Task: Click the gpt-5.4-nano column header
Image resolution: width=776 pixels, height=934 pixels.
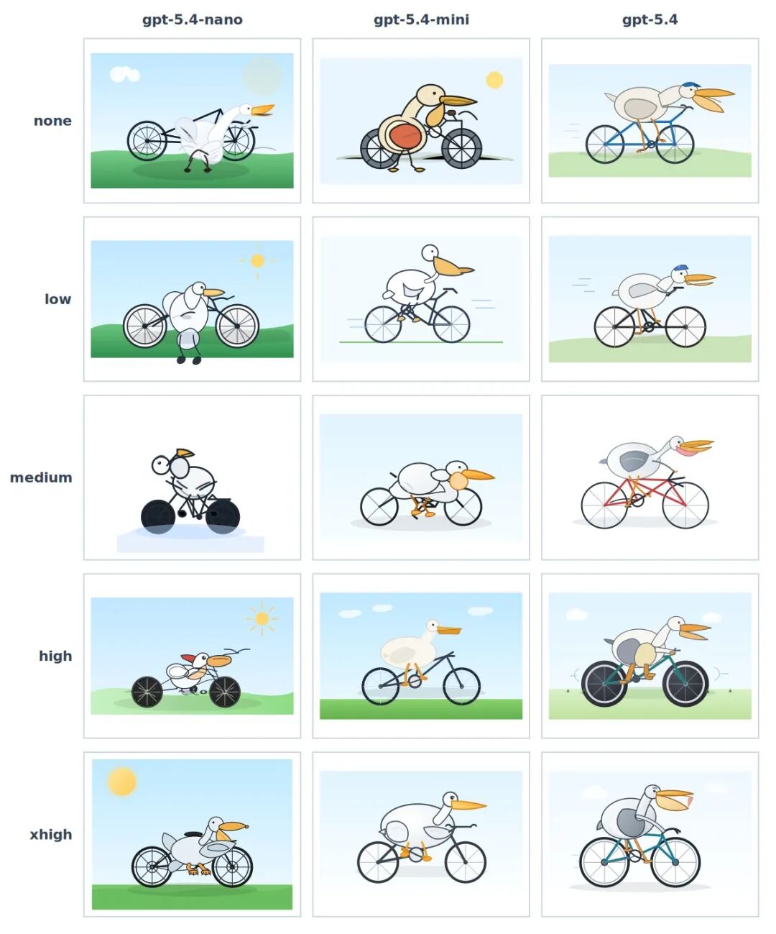Action: (x=193, y=20)
